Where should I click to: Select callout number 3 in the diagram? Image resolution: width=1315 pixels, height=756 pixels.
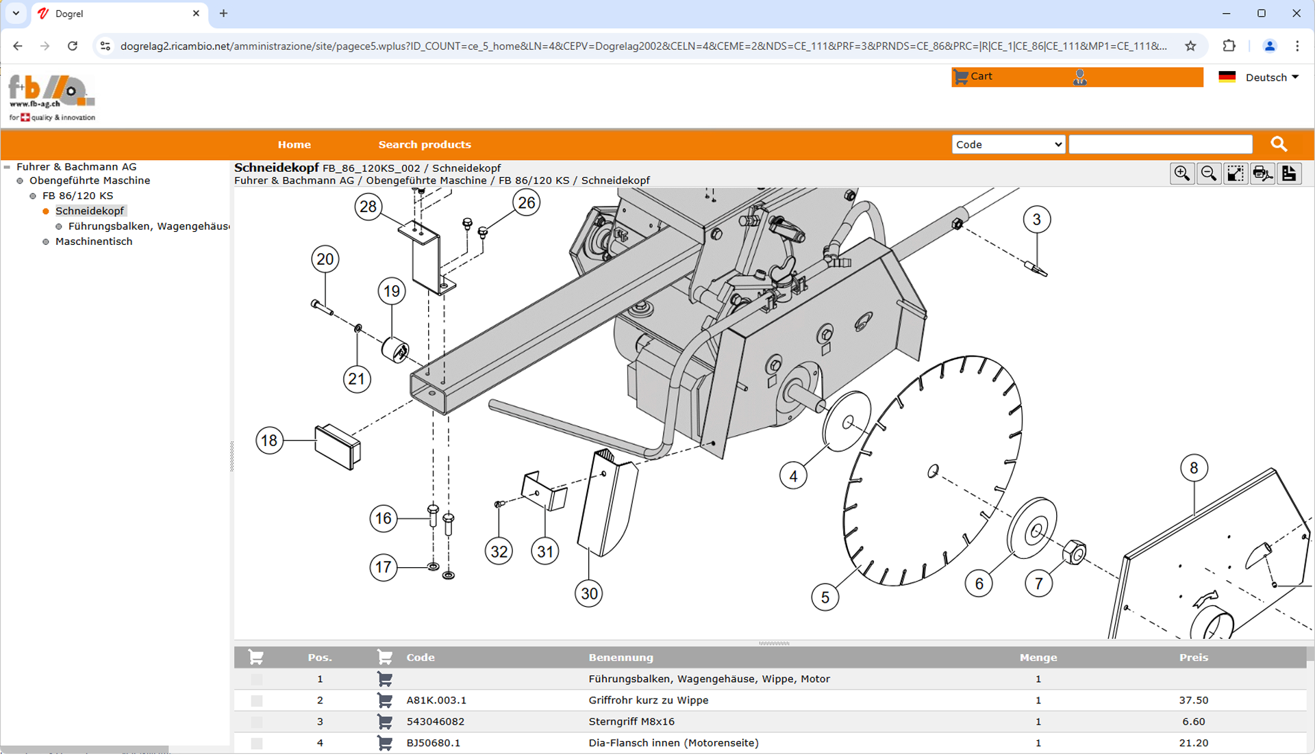(x=1037, y=220)
